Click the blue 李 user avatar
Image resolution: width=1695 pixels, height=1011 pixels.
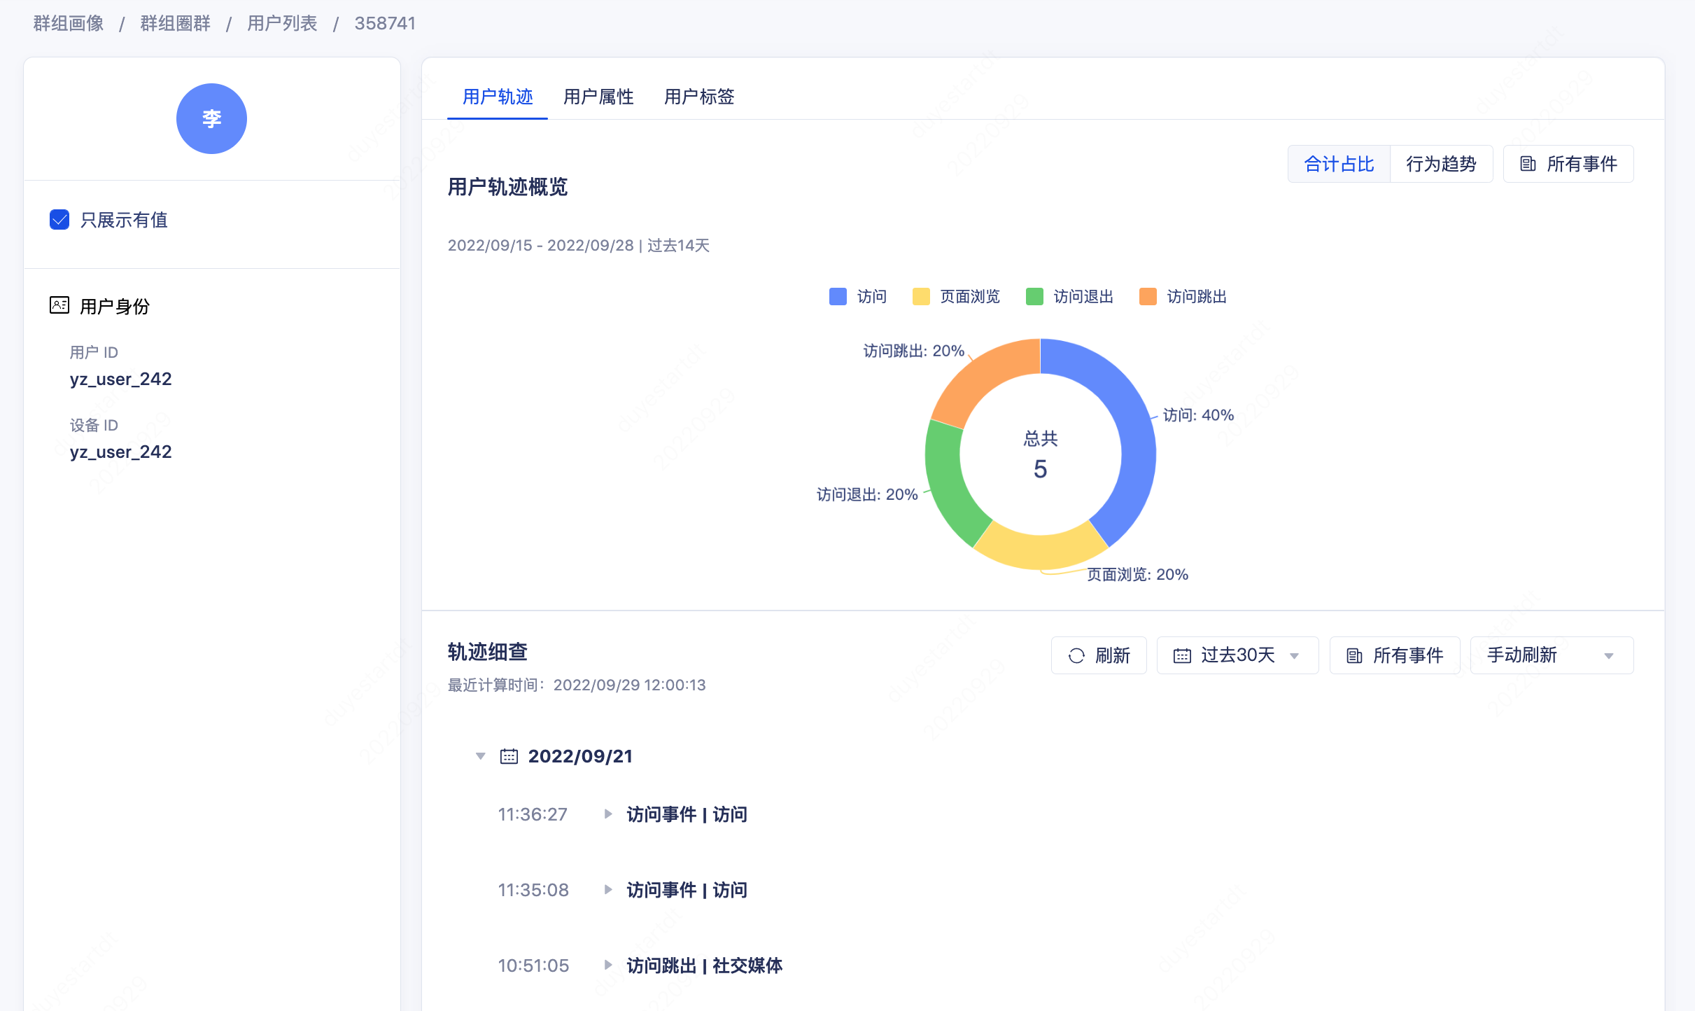coord(211,118)
